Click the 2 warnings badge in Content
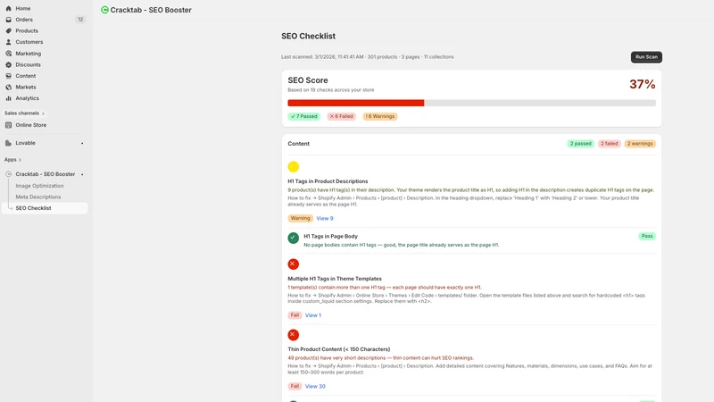 coord(640,144)
